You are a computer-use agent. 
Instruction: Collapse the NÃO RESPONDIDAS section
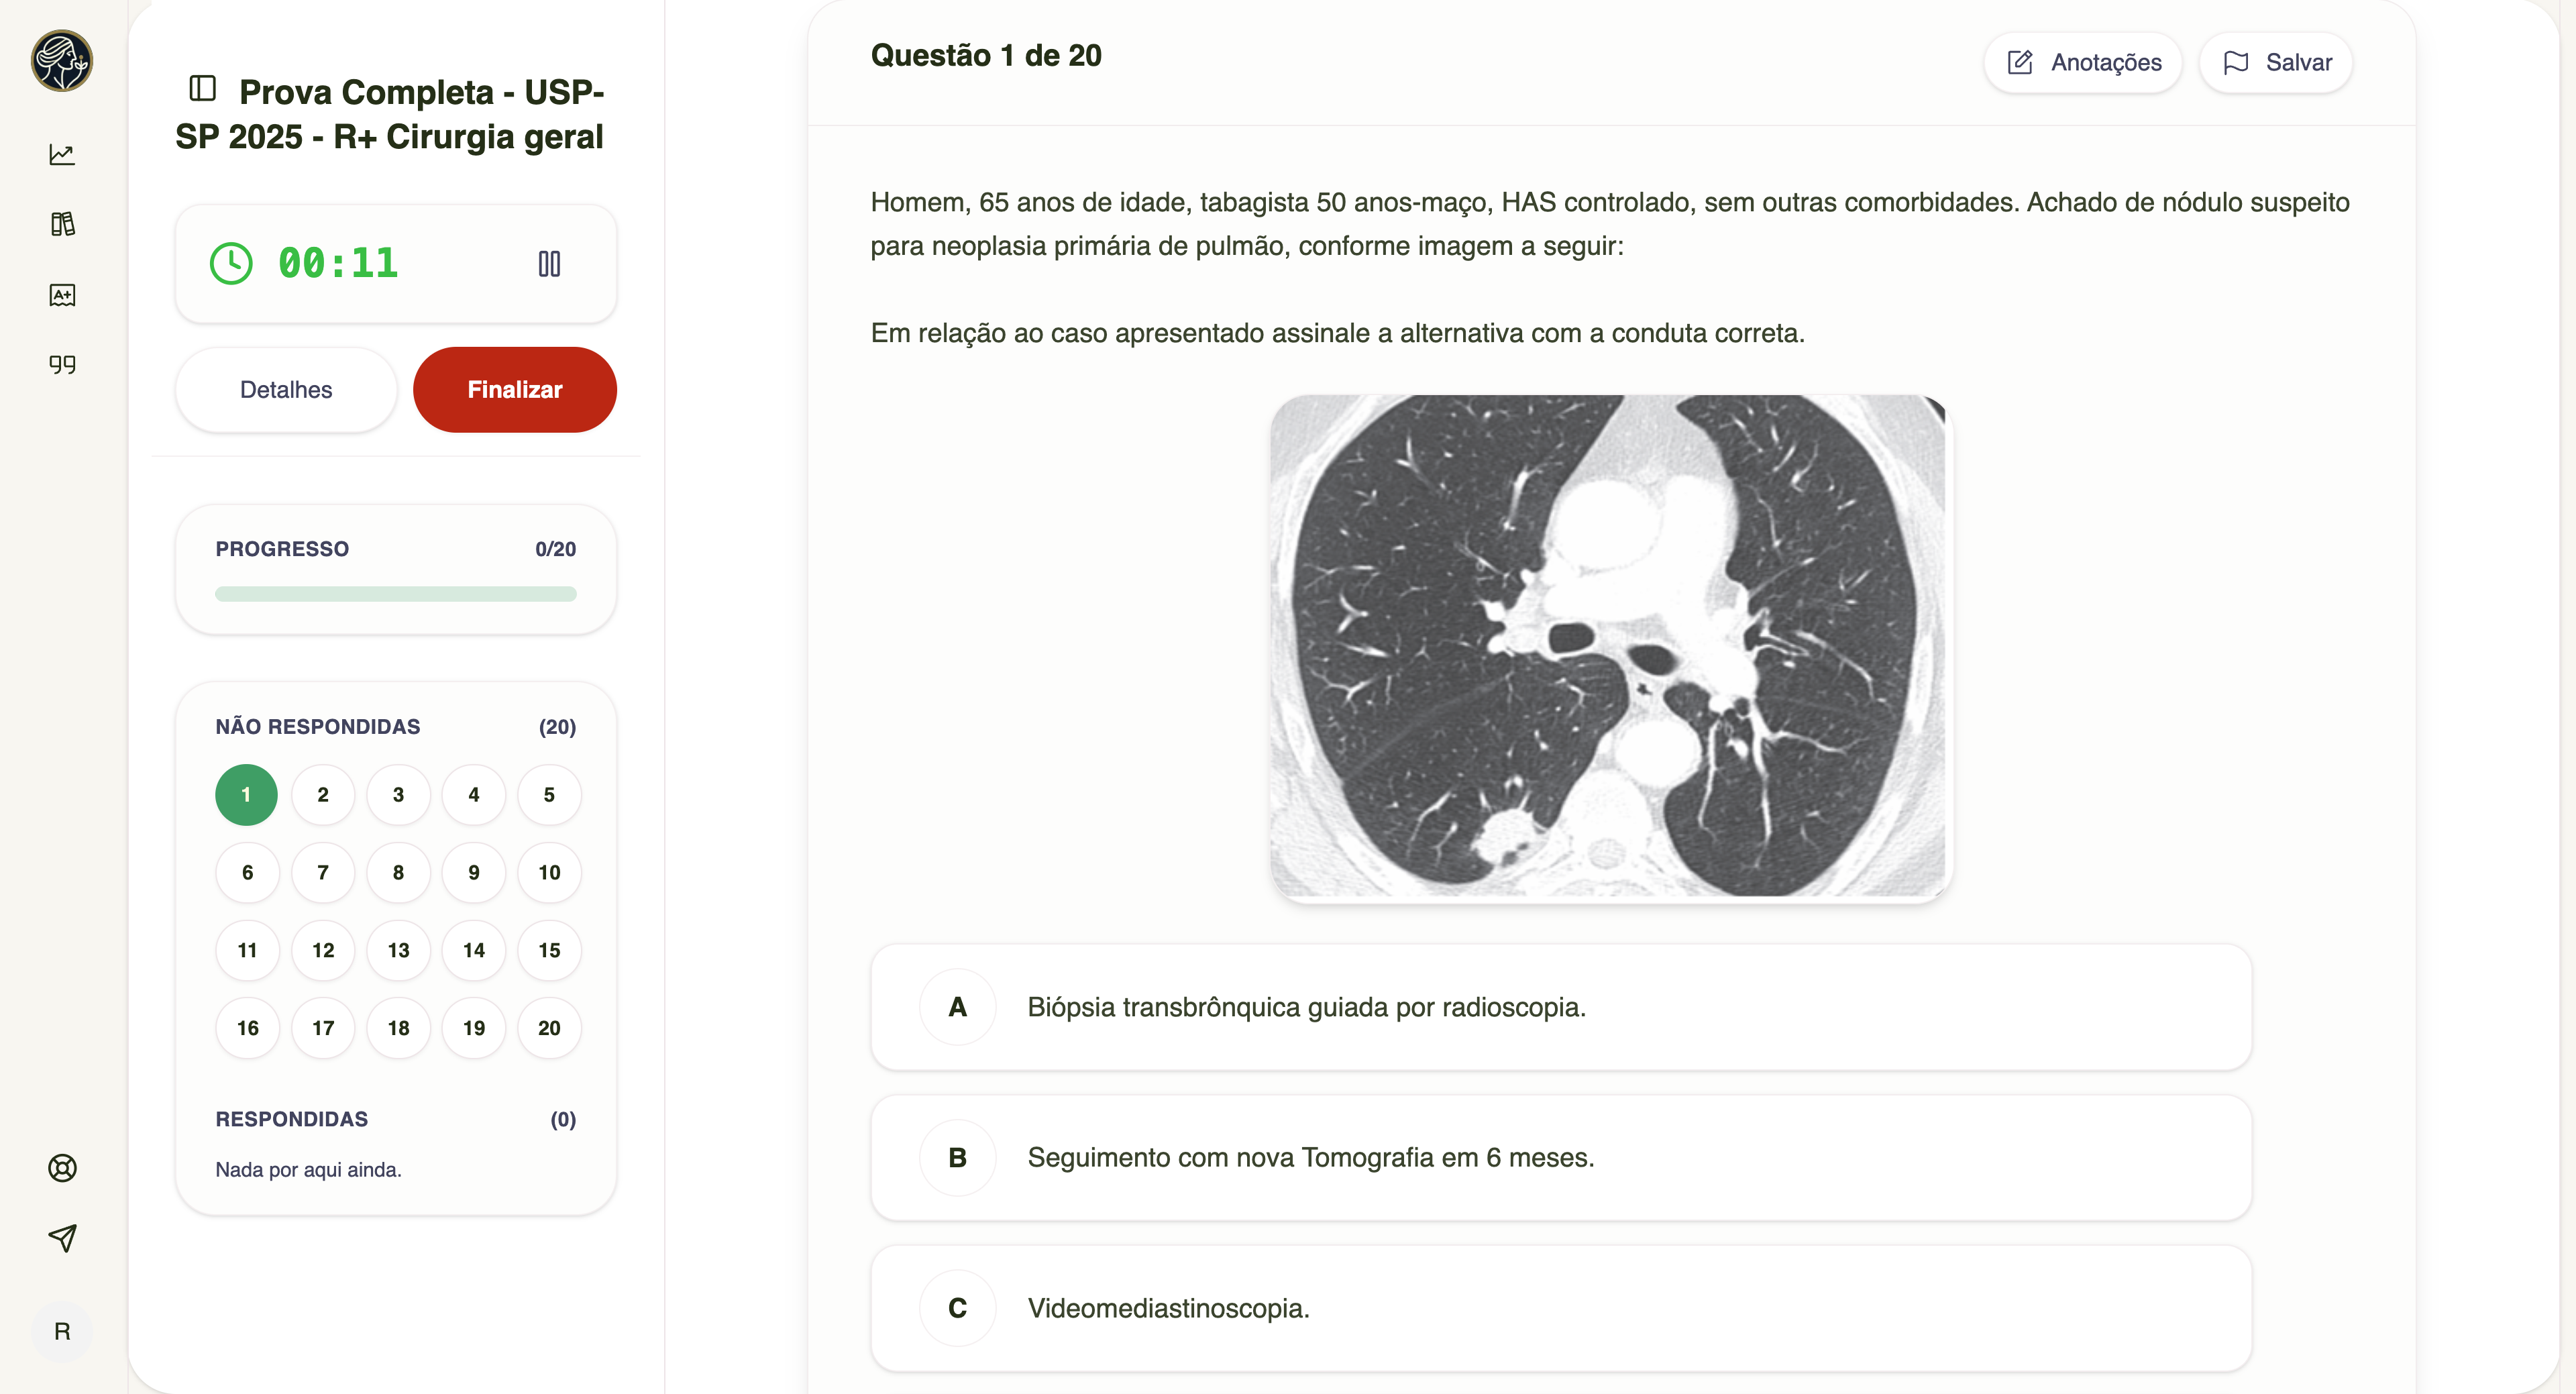pos(318,726)
